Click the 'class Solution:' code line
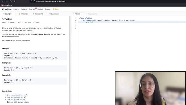186x105 pixels. coord(86,18)
